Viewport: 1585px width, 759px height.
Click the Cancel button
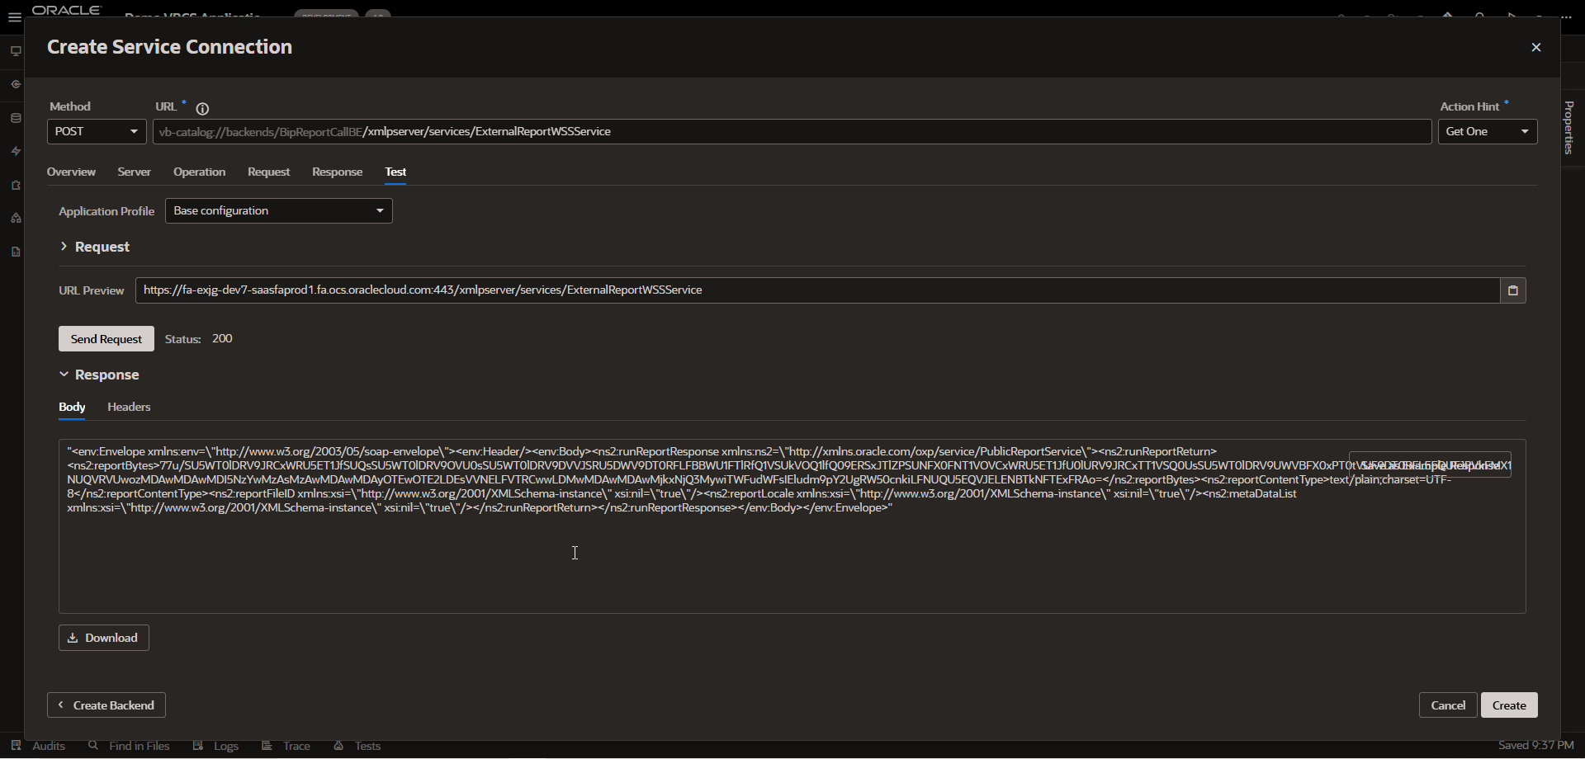tap(1448, 705)
